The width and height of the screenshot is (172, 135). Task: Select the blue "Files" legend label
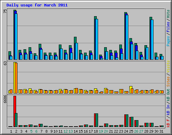[x=168, y=27]
